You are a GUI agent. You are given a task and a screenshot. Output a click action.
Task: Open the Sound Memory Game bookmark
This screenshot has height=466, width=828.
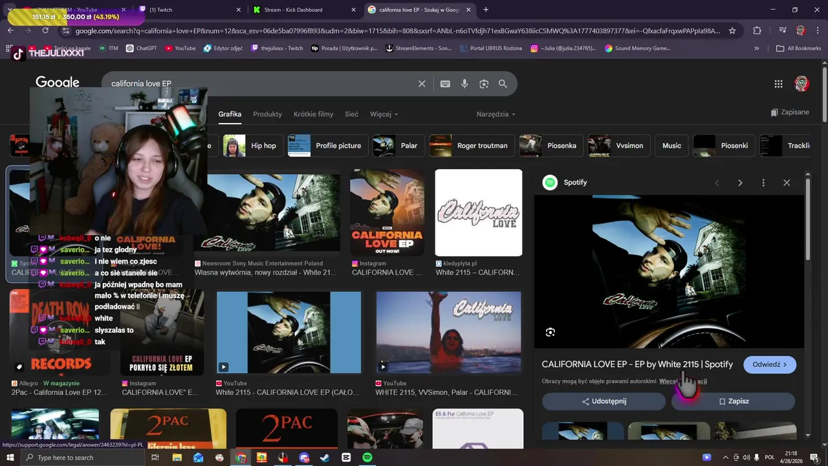coord(638,48)
